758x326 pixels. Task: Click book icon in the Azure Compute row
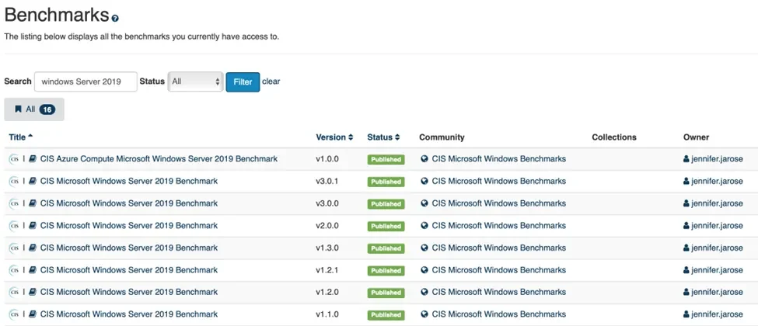[33, 159]
